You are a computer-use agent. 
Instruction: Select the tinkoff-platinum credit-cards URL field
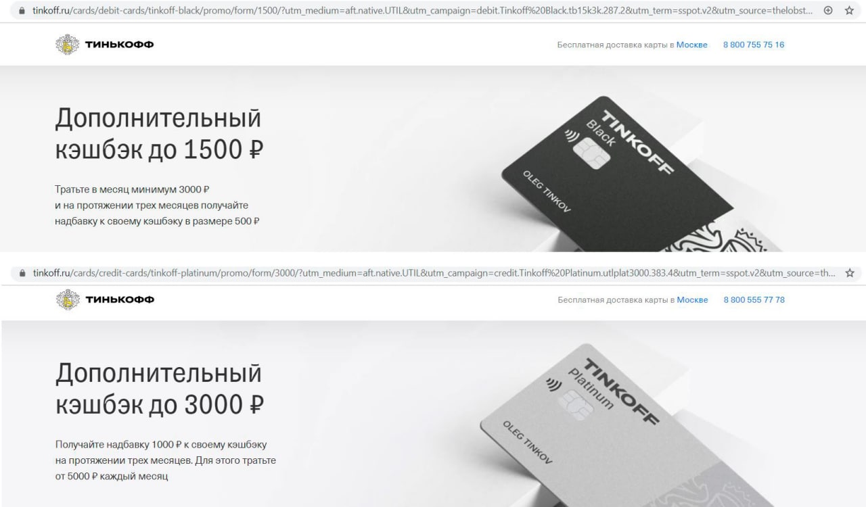pyautogui.click(x=433, y=273)
